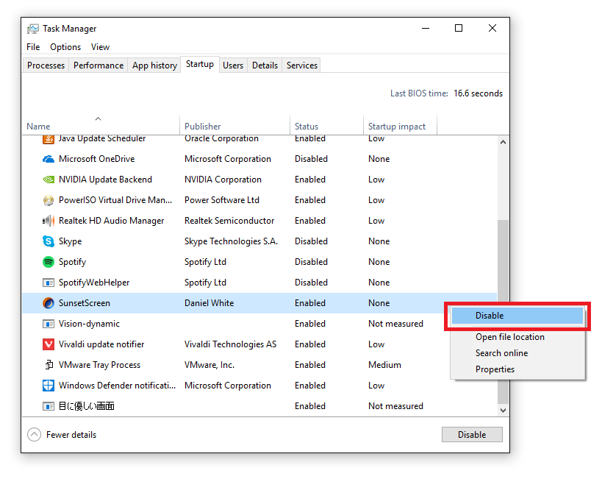Collapse view with Fewer details arrow
This screenshot has width=602, height=479.
point(34,435)
